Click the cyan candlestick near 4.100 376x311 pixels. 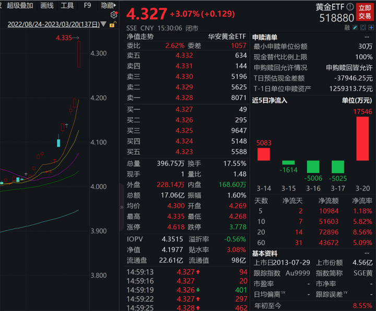tap(58, 143)
